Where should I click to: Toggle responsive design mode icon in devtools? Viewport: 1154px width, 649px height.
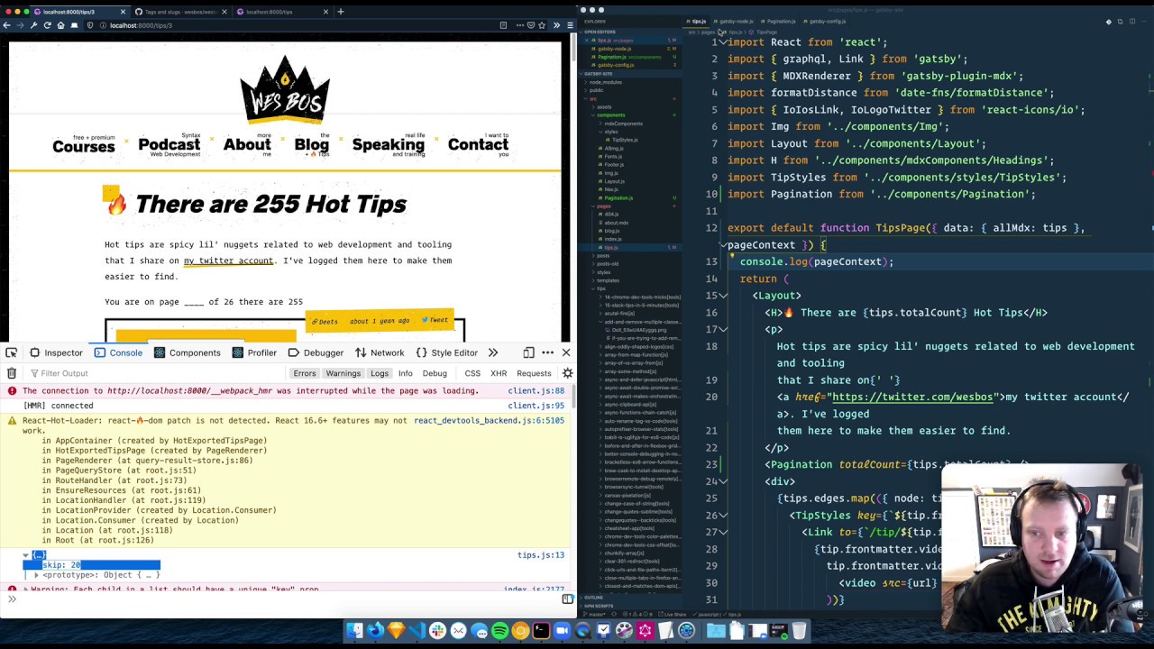click(x=528, y=352)
